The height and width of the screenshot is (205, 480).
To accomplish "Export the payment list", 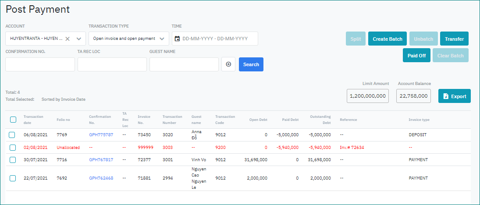I will click(454, 96).
